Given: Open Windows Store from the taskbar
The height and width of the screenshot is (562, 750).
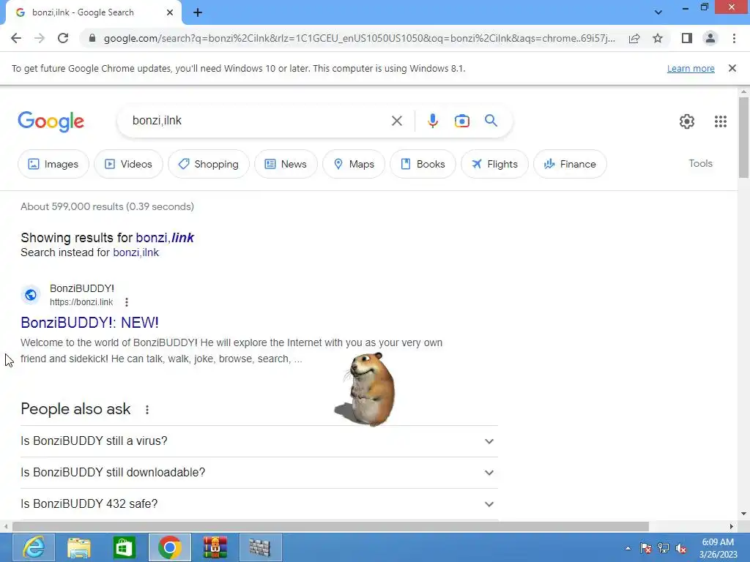Looking at the screenshot, I should 125,547.
